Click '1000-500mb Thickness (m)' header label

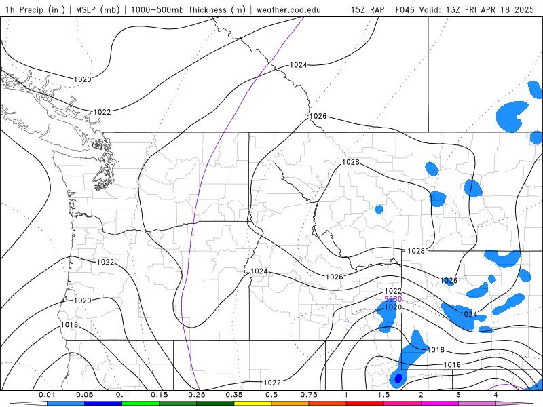point(188,9)
